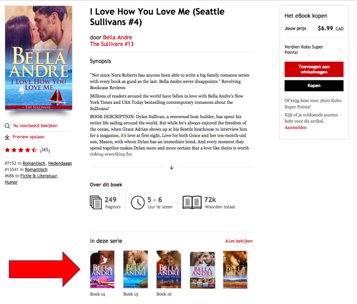The height and width of the screenshot is (304, 357).
Task: Expand the Verdien Kobo Super Points chevron
Action: click(341, 50)
